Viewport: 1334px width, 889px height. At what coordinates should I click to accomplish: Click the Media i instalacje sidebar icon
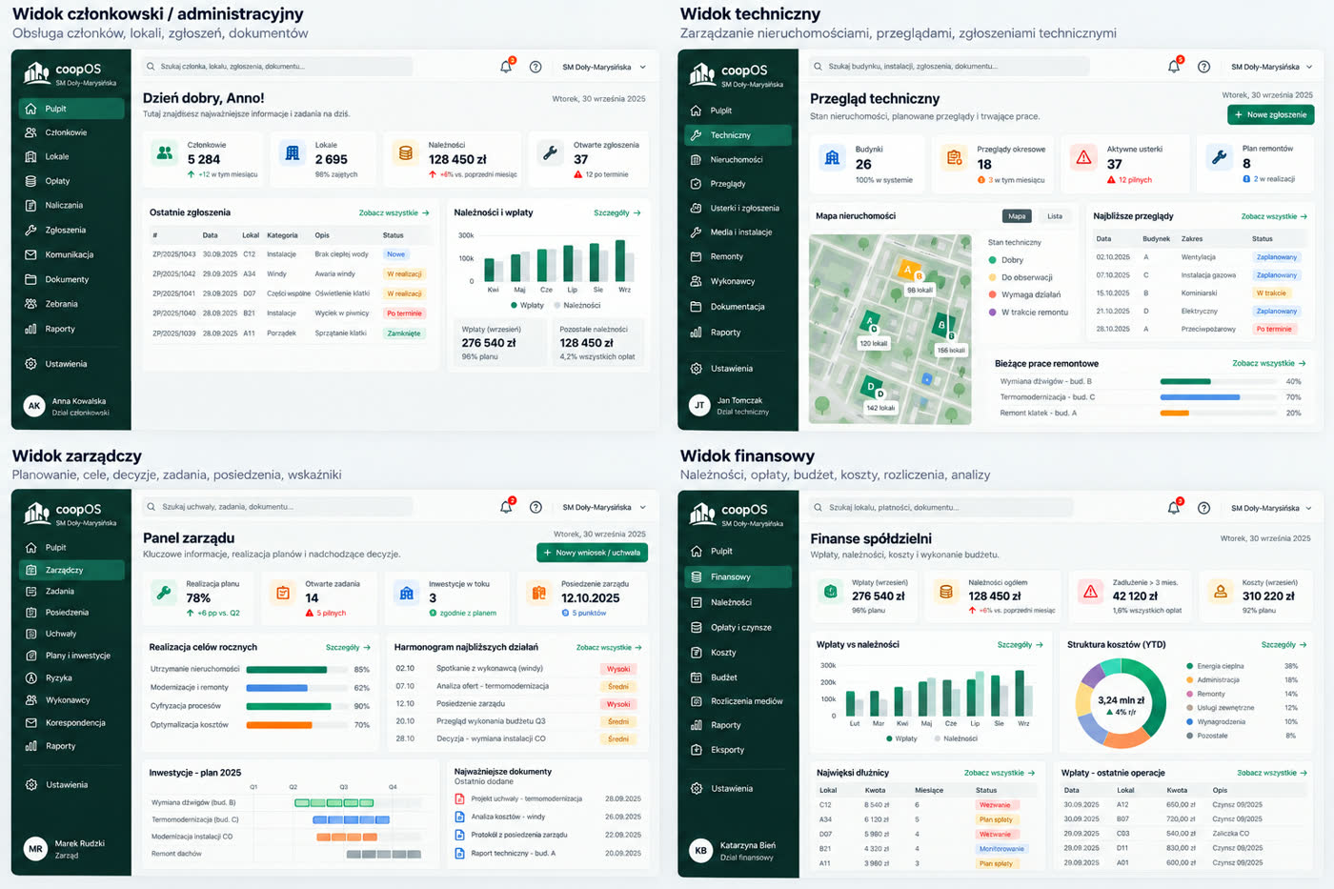point(696,232)
